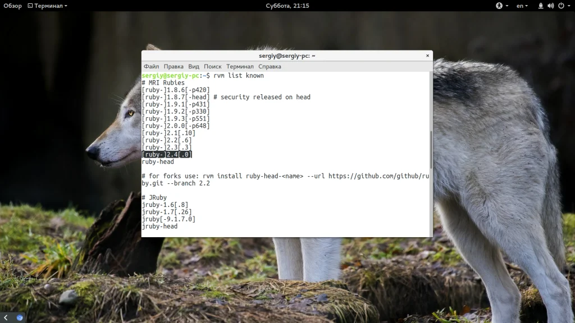Click the terminal title sergiy@sergiy-pc: ~
Viewport: 575px width, 323px height.
click(x=287, y=56)
